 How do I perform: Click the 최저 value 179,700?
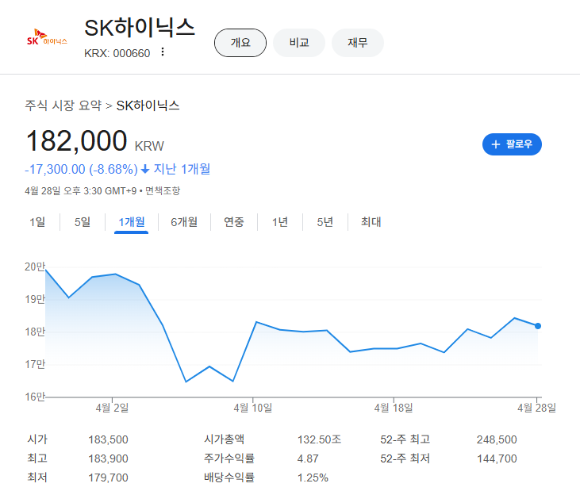[108, 478]
